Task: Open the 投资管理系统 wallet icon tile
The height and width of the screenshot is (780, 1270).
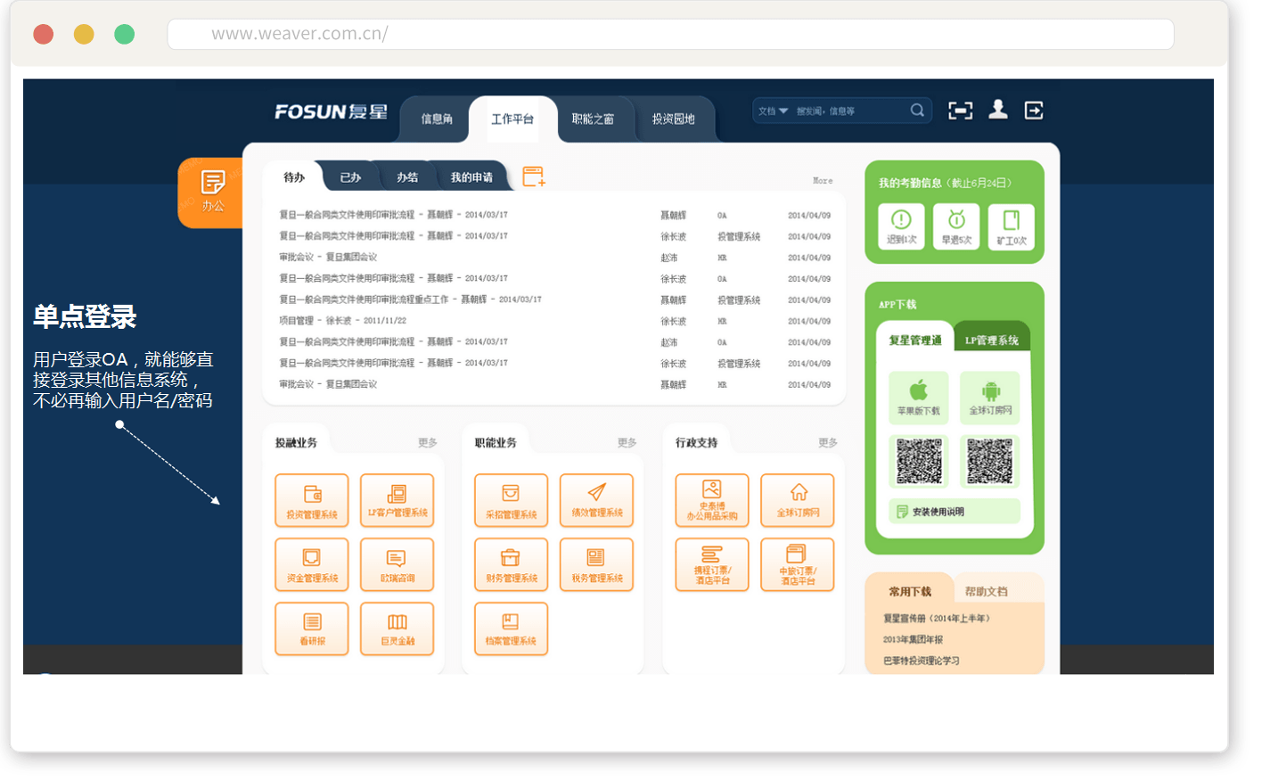Action: [312, 500]
